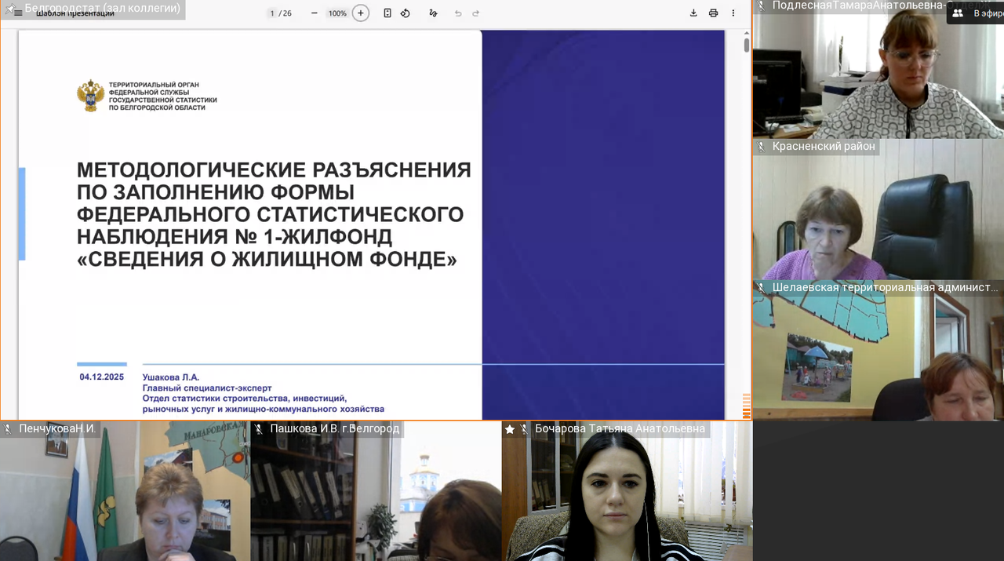Print the presentation document

click(x=713, y=13)
